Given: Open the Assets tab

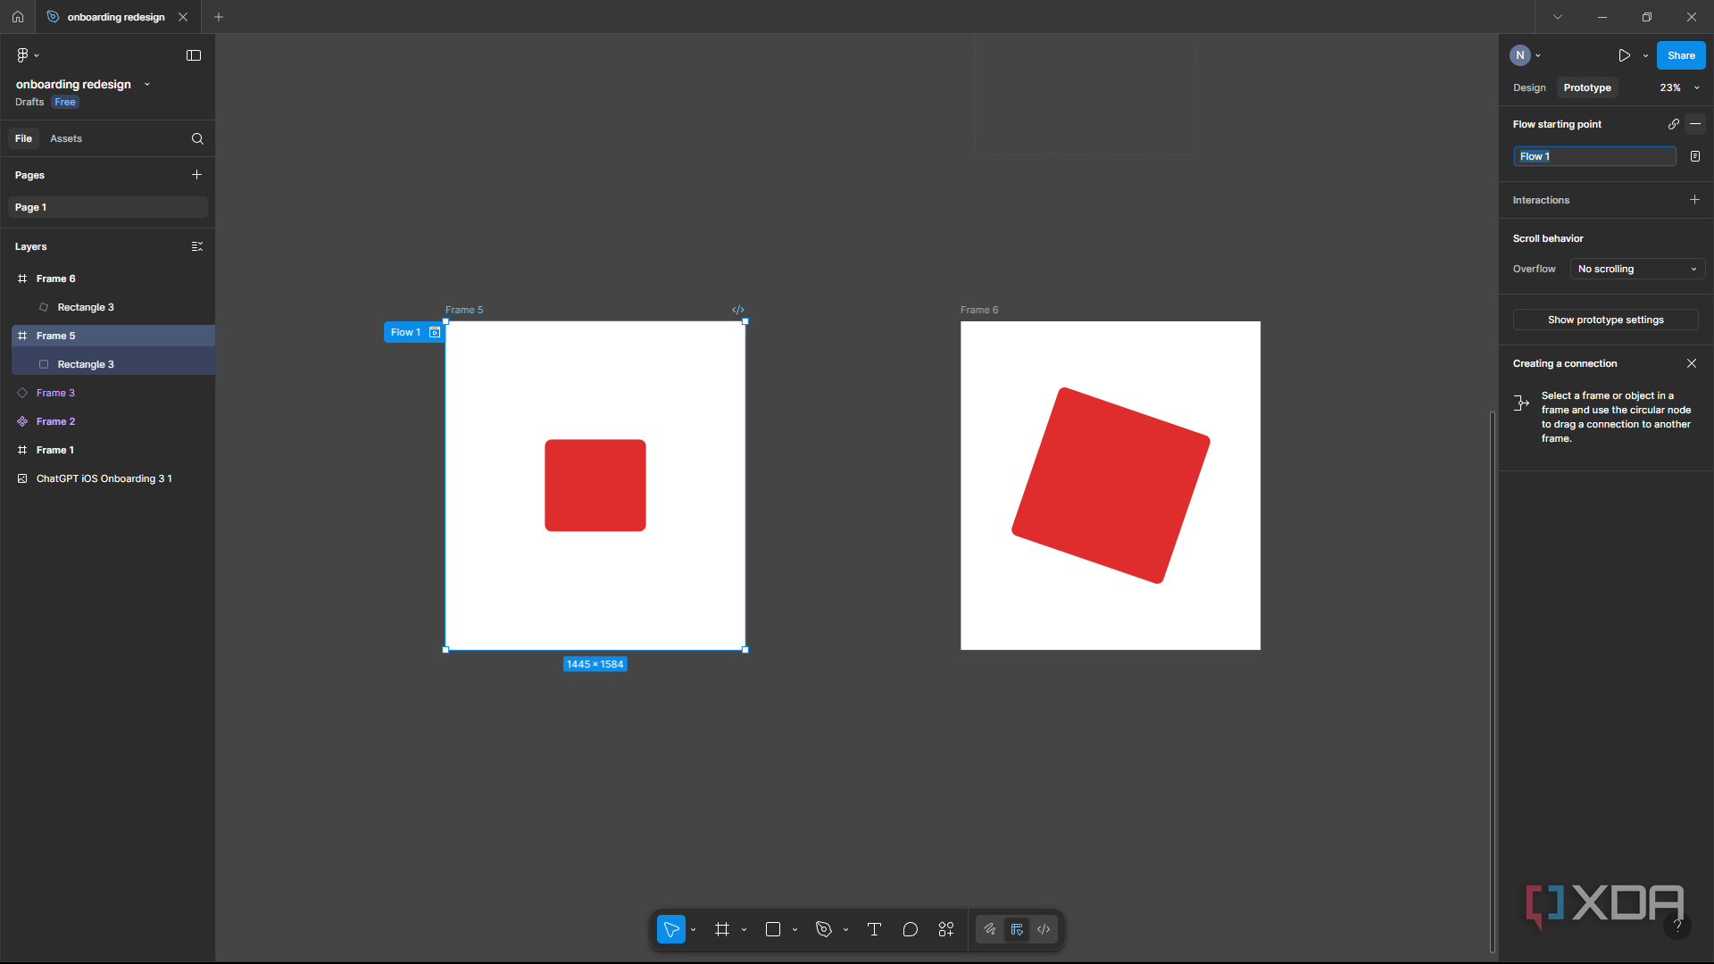Looking at the screenshot, I should [x=66, y=138].
